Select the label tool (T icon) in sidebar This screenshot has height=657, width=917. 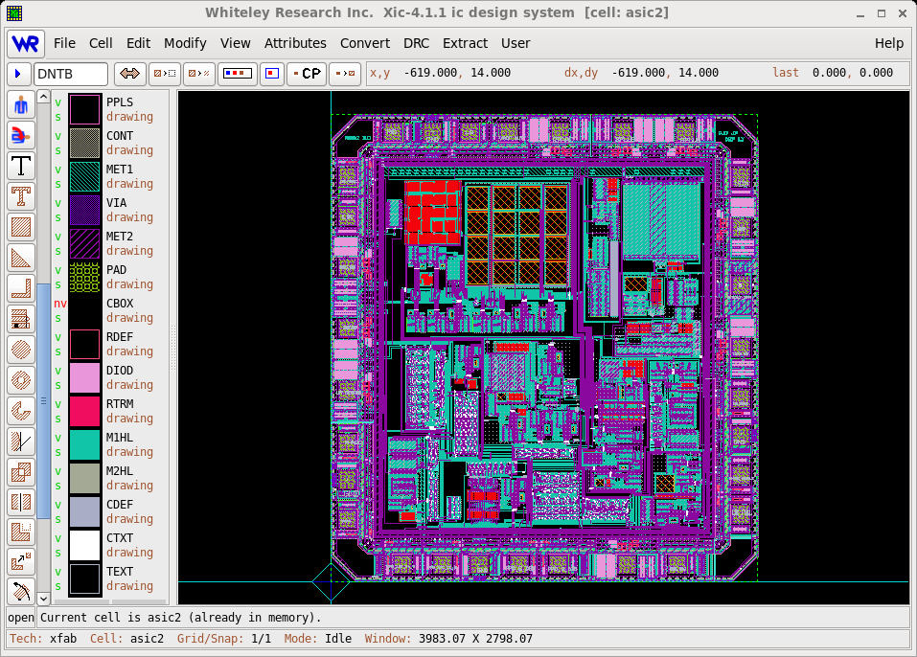coord(21,166)
